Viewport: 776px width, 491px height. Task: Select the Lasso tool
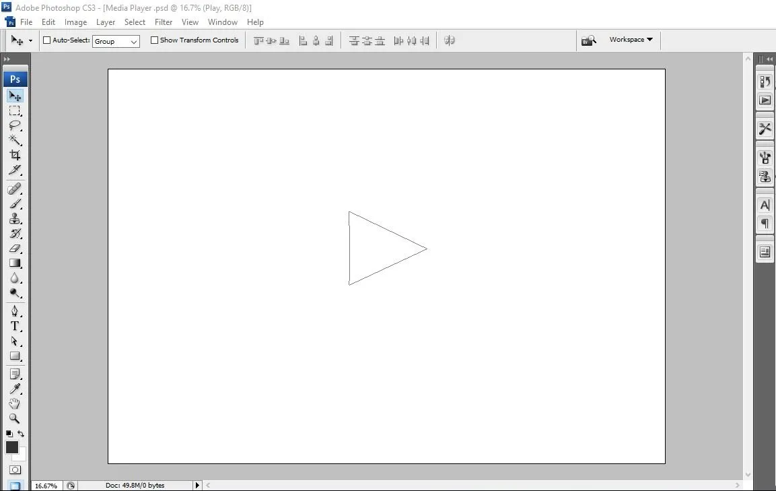tap(15, 125)
